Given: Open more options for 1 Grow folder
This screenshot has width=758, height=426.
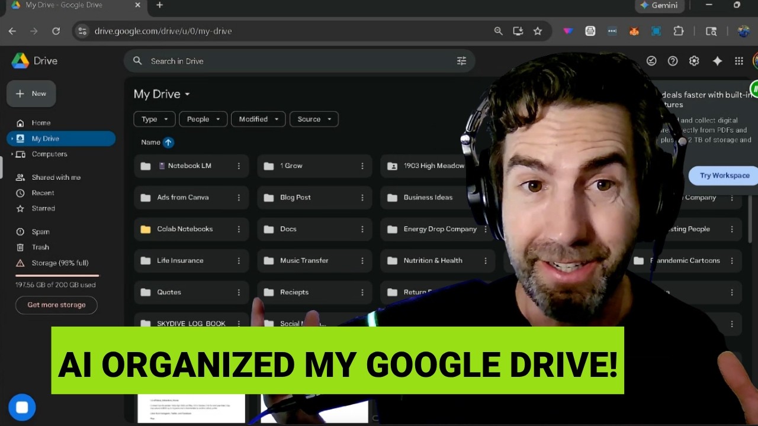Looking at the screenshot, I should click(x=362, y=166).
